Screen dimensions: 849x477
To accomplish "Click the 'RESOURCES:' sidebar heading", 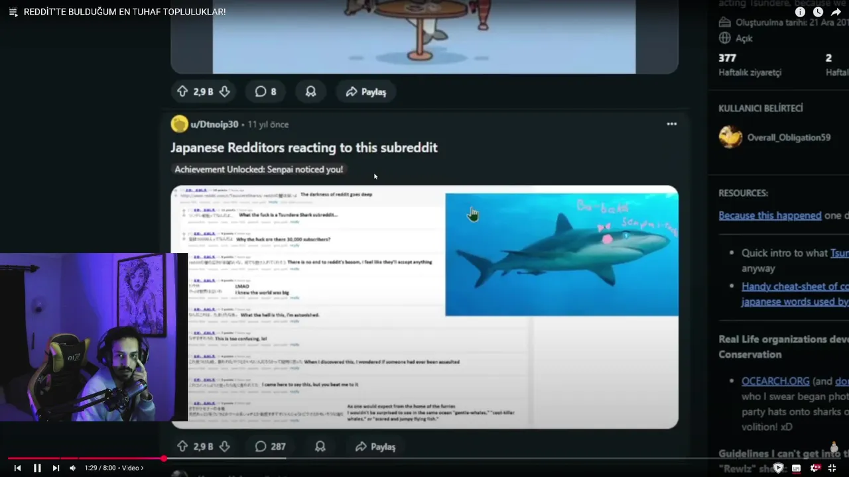I will (743, 193).
